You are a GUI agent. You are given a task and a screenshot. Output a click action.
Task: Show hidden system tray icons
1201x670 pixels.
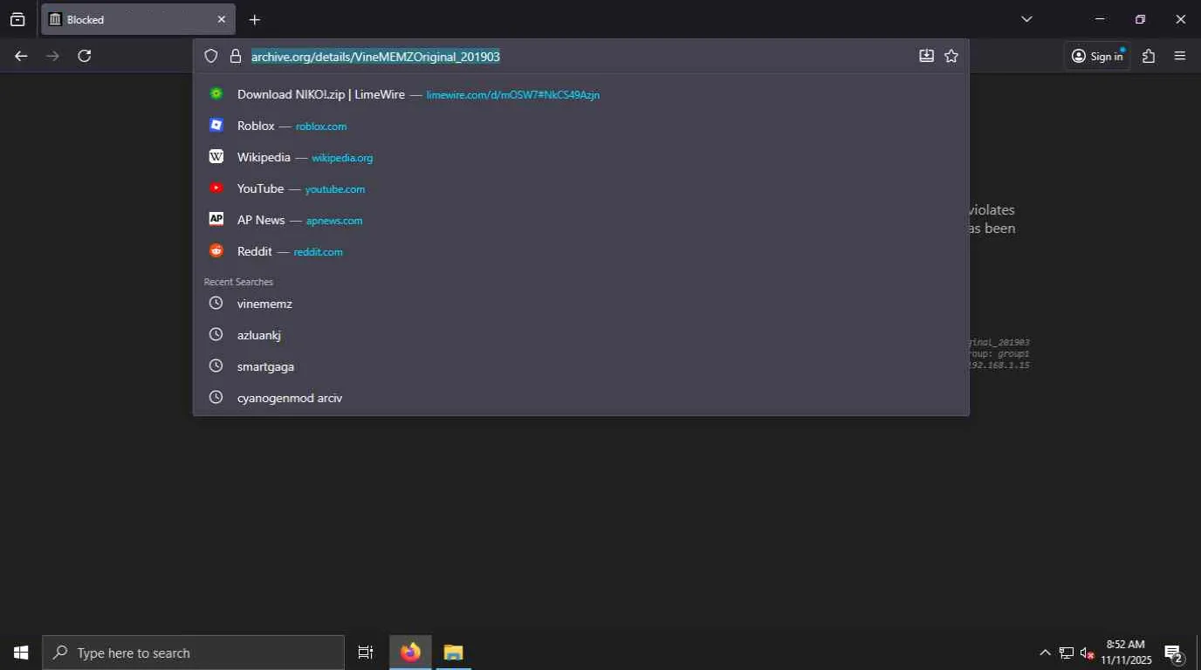pos(1045,653)
